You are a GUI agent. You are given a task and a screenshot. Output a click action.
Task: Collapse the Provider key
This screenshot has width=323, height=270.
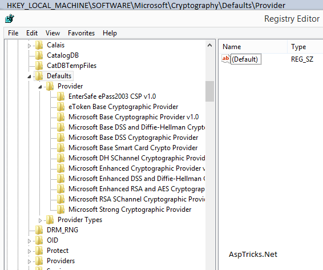[x=40, y=87]
